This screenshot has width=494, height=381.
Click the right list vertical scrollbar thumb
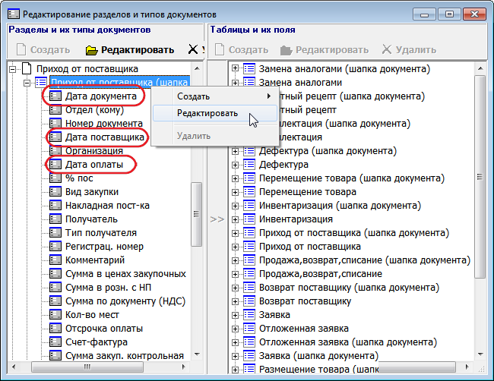click(480, 177)
